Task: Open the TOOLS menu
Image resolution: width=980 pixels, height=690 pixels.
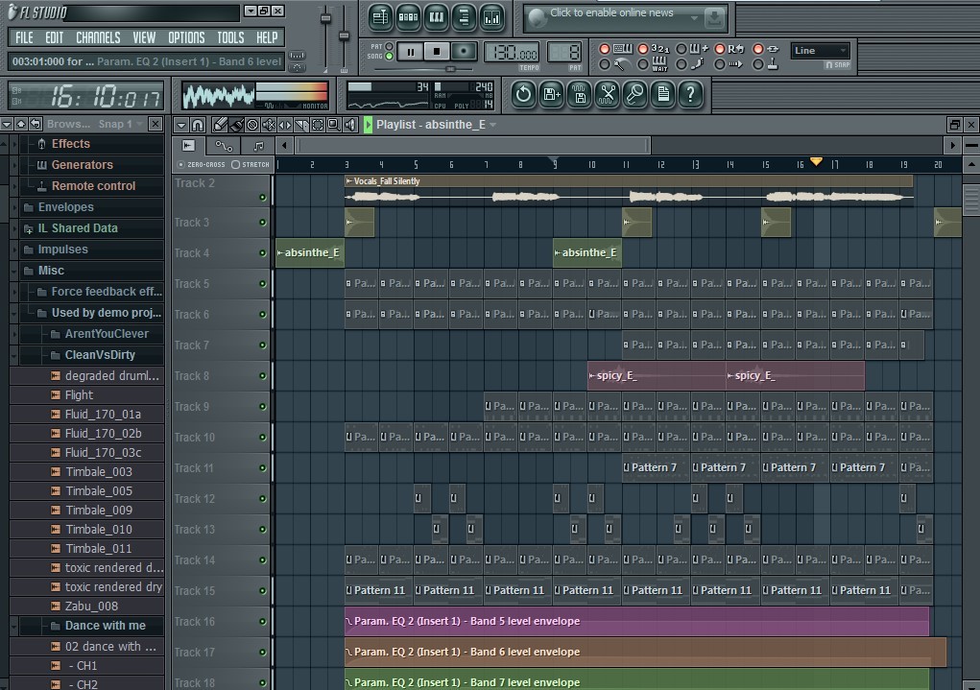Action: 230,37
